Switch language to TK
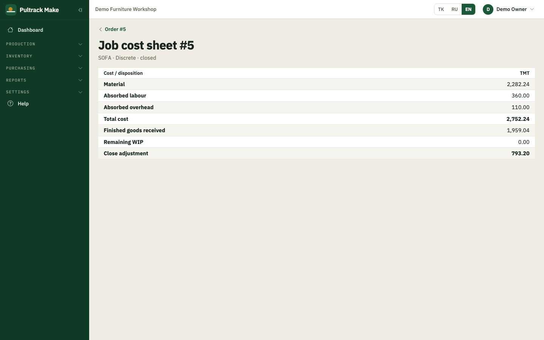Image resolution: width=544 pixels, height=340 pixels. [441, 9]
